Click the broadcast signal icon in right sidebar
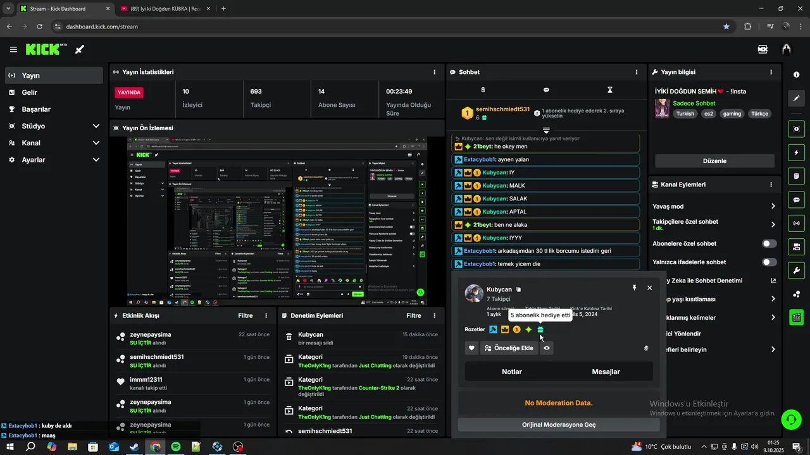The height and width of the screenshot is (455, 810). (796, 223)
